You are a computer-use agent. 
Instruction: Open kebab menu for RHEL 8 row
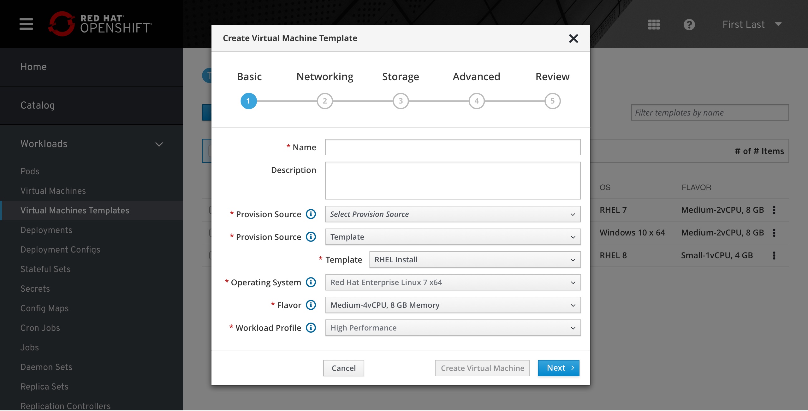pyautogui.click(x=774, y=255)
